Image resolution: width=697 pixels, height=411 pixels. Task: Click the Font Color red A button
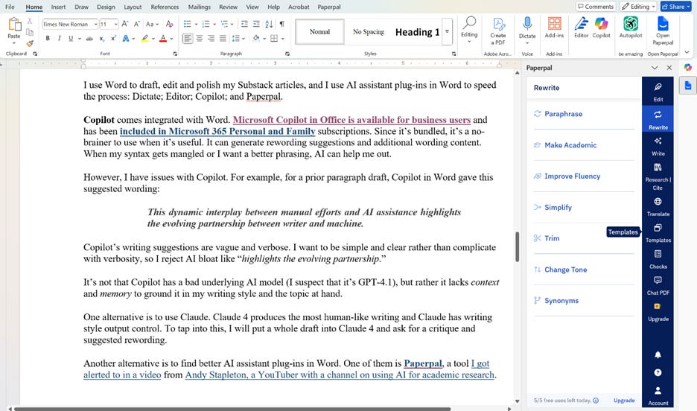[x=163, y=39]
